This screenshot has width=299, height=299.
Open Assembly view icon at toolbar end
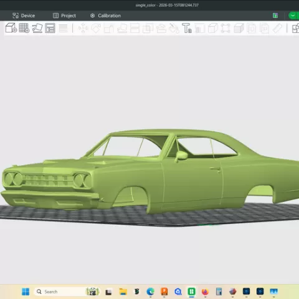pos(295,29)
